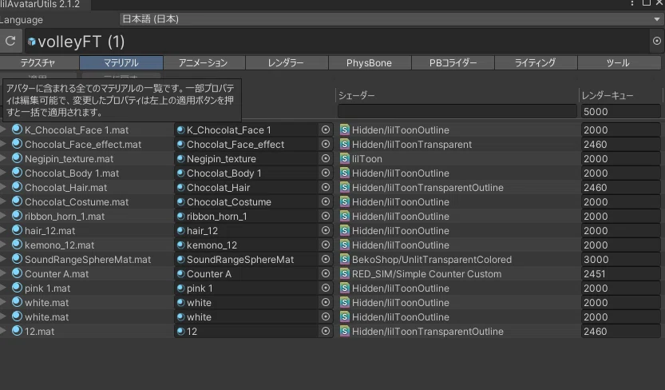Switch to the レンダラー tab
The image size is (665, 390).
click(287, 63)
